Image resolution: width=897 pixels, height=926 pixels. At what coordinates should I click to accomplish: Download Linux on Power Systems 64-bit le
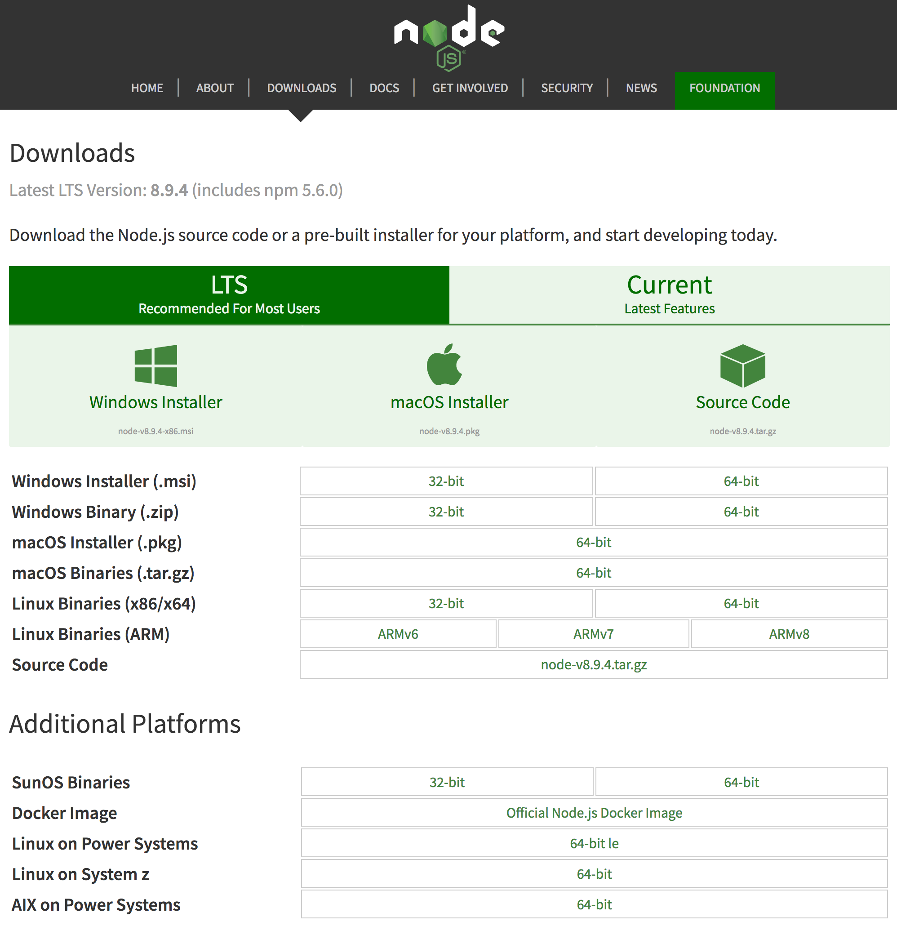[x=594, y=843]
